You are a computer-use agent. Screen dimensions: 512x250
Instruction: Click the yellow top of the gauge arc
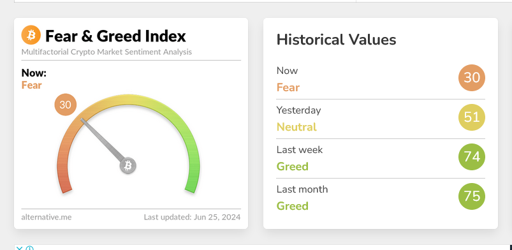tap(128, 99)
